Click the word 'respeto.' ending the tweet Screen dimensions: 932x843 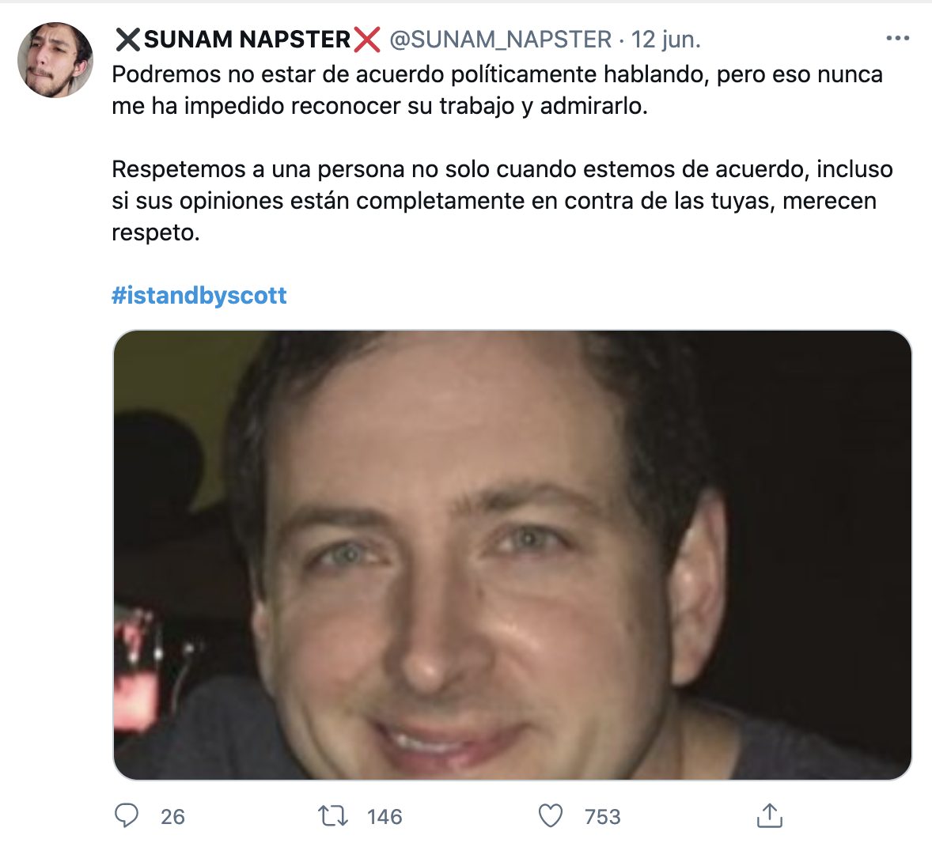(156, 232)
